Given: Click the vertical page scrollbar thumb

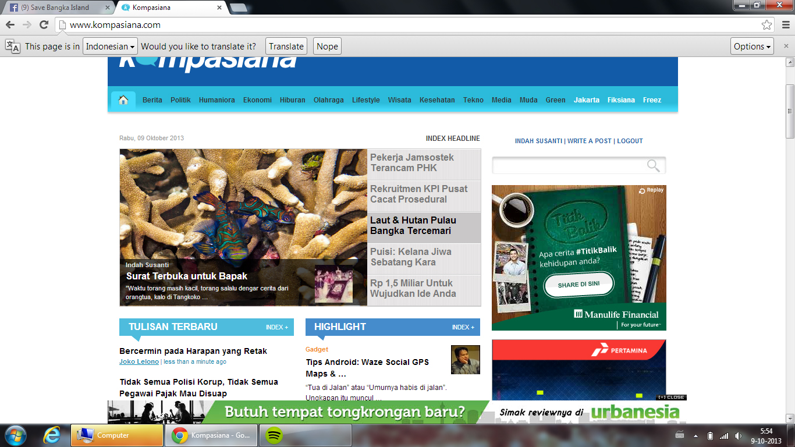Looking at the screenshot, I should pyautogui.click(x=790, y=111).
